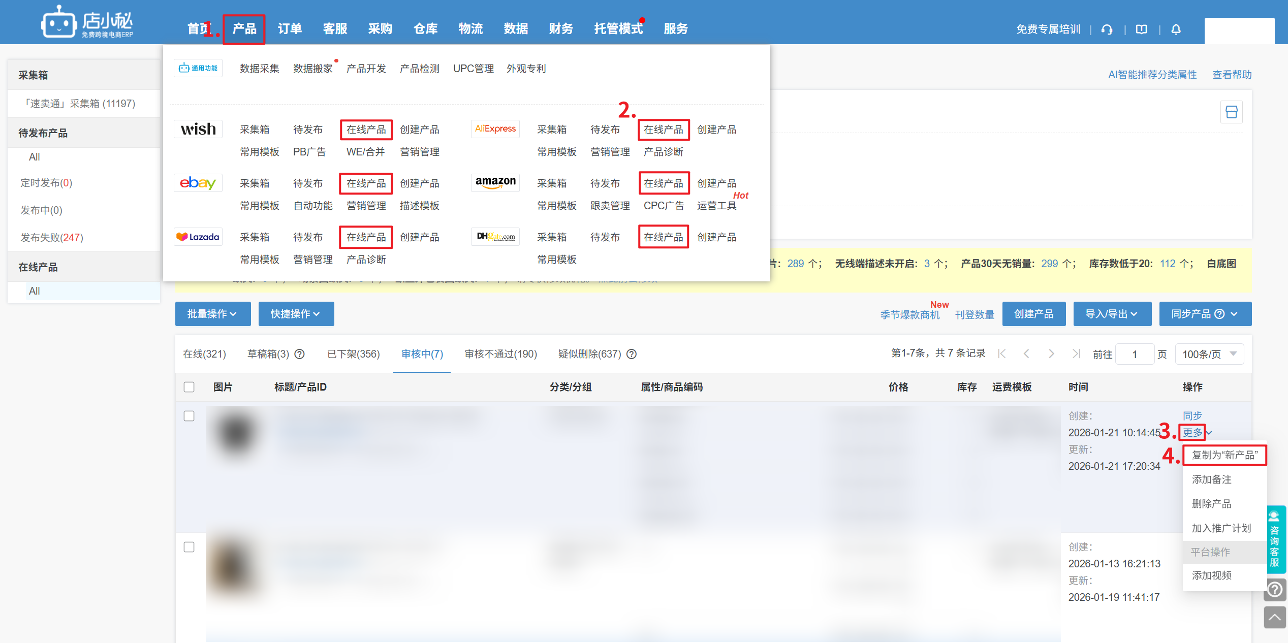The height and width of the screenshot is (643, 1288).
Task: Go to next page arrow
Action: coord(1051,354)
